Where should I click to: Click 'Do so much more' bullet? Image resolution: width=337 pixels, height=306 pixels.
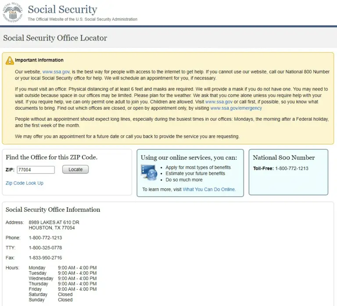coord(184,180)
